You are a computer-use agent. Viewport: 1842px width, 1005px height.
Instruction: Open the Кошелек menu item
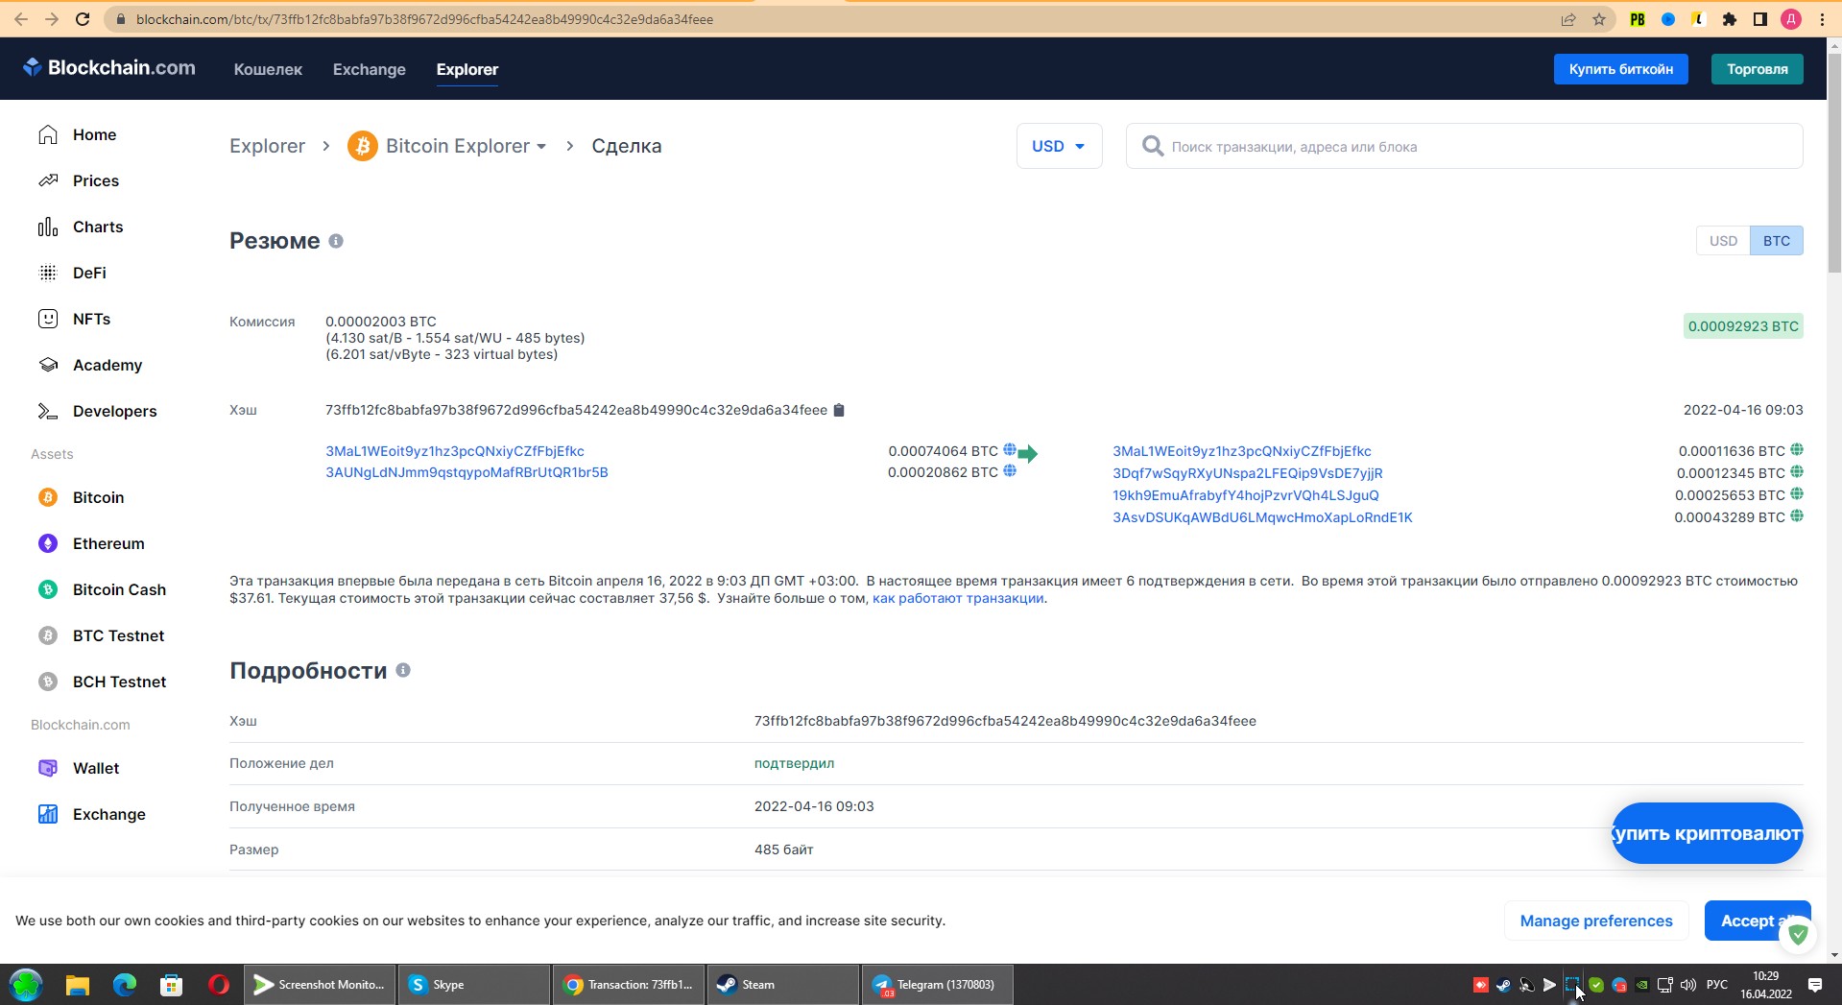(268, 69)
